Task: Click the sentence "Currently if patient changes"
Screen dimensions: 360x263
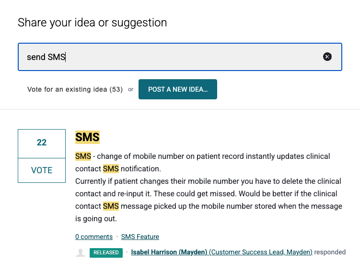Action: (x=125, y=181)
